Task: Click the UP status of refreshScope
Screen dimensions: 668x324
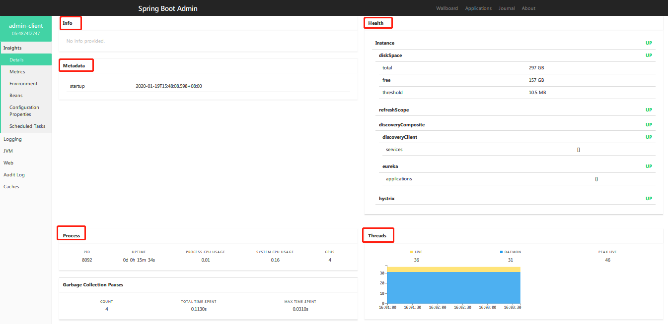Action: pos(649,110)
